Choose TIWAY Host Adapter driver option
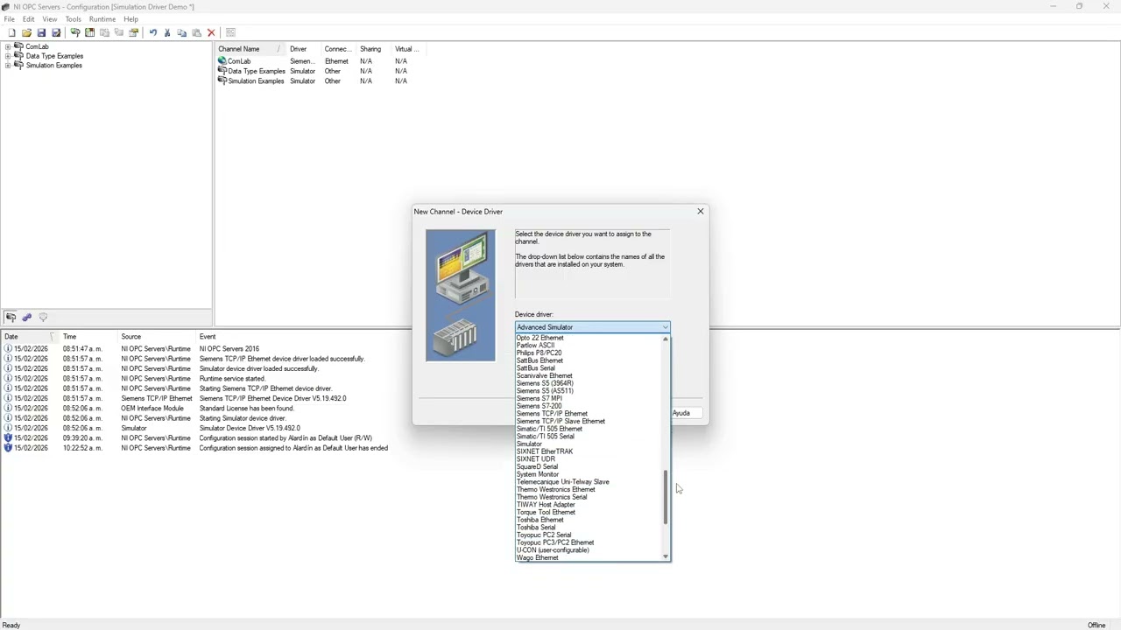 (x=546, y=505)
